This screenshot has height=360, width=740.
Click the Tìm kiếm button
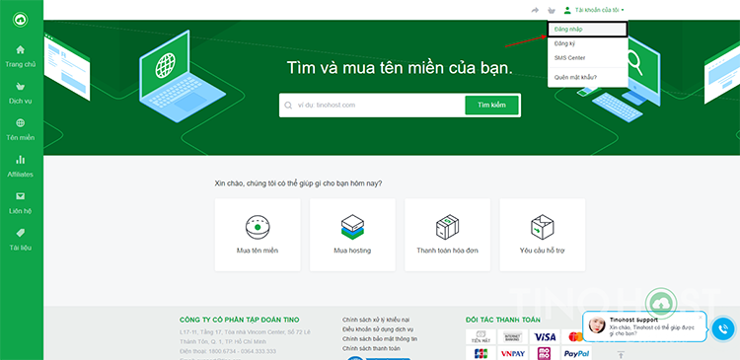(491, 106)
